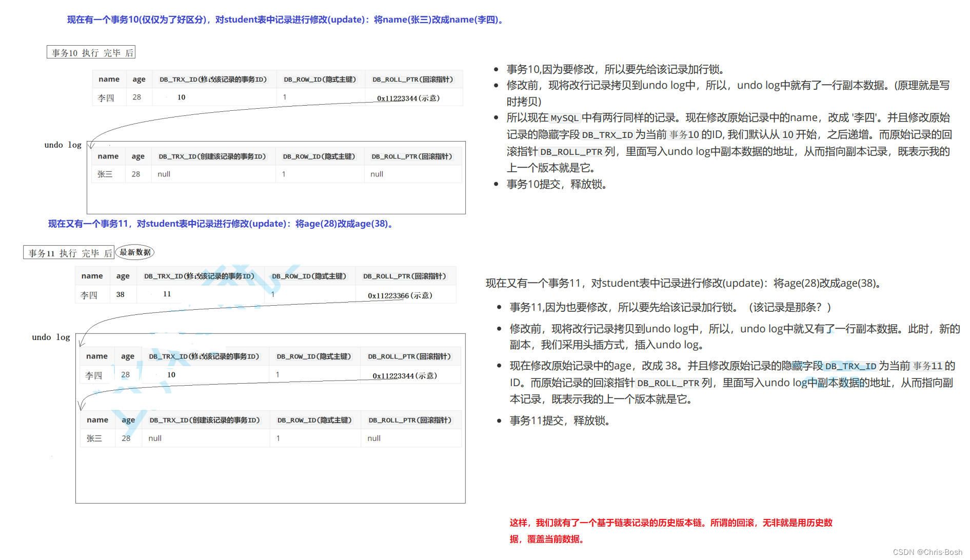Click the bullet 事务11提交，释放锁。
The image size is (970, 560).
(560, 421)
